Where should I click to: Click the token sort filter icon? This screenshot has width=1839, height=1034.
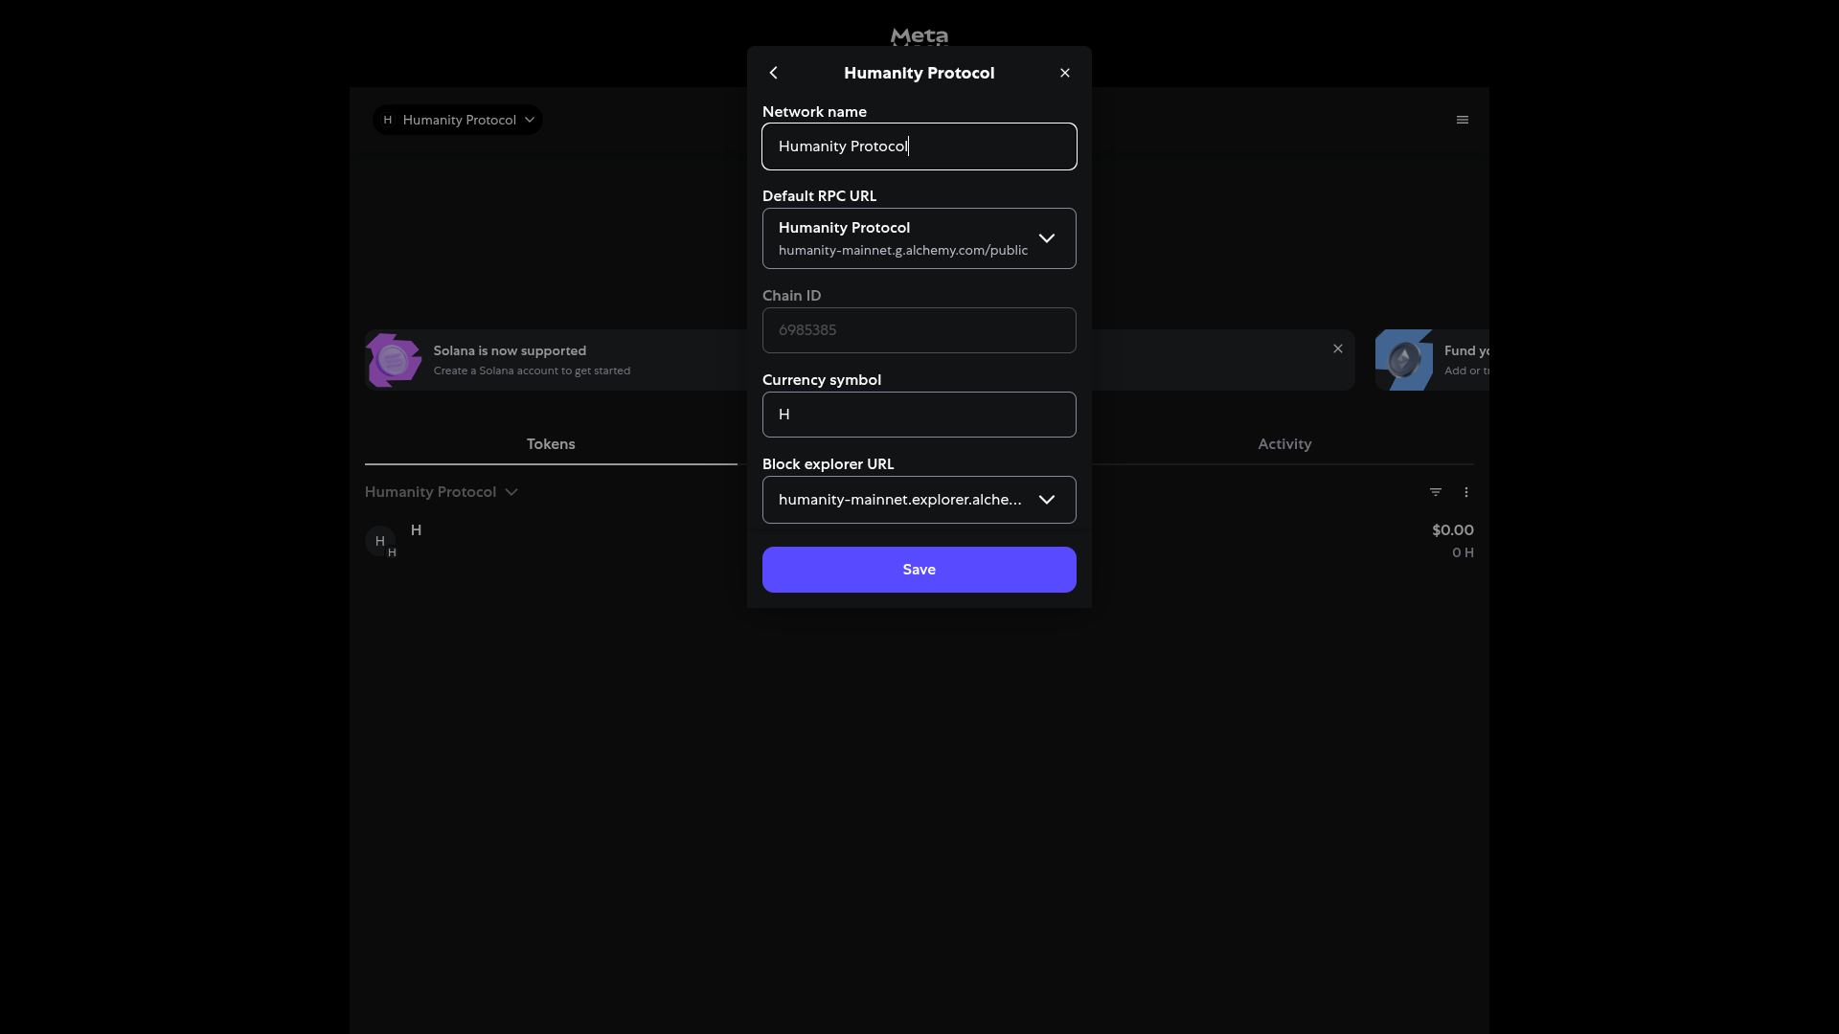[1436, 491]
